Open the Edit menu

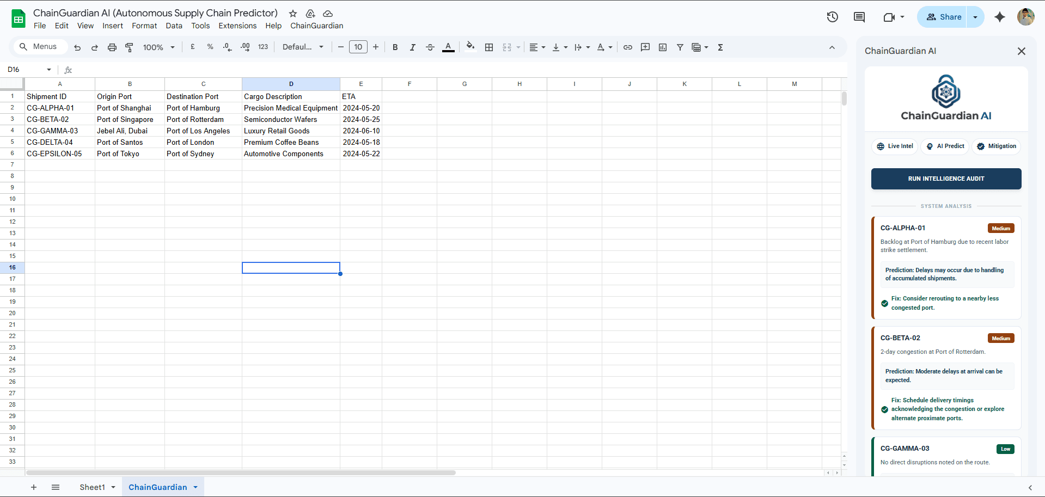pos(62,26)
